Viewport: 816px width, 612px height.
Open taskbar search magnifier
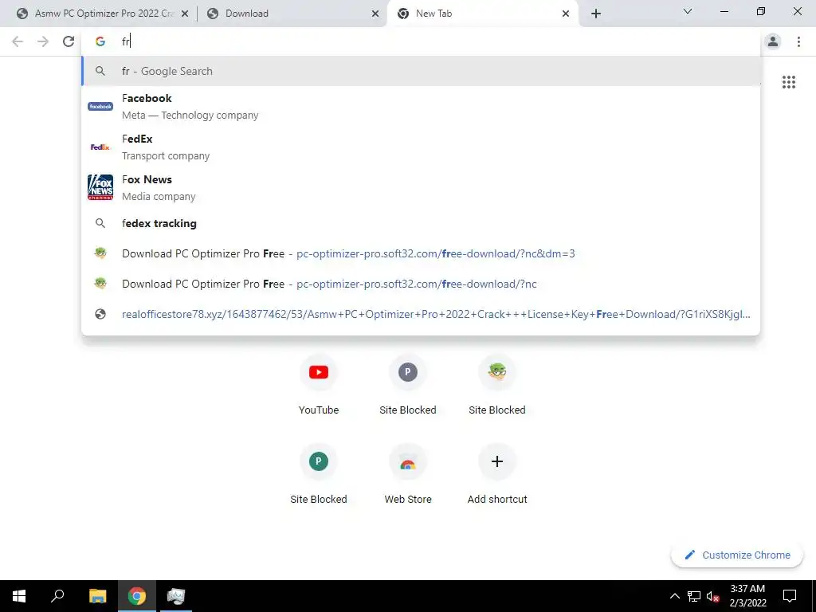[57, 596]
